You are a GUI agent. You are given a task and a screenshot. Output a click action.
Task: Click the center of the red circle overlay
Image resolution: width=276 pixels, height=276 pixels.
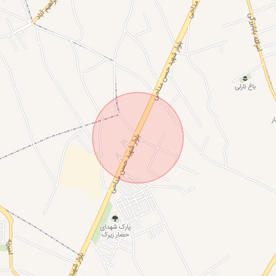[138, 138]
